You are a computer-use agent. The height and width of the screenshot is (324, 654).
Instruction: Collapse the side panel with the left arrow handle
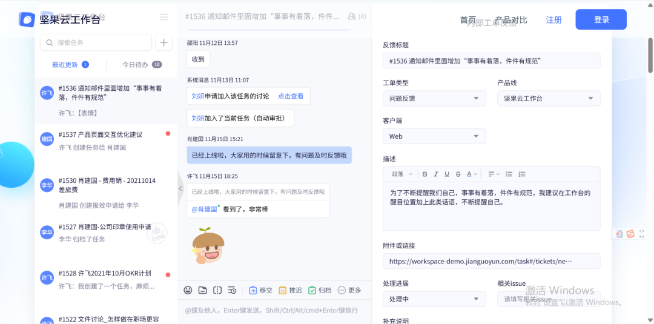[x=180, y=188]
